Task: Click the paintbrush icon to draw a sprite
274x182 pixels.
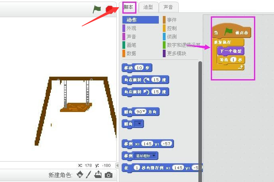Action: click(89, 175)
